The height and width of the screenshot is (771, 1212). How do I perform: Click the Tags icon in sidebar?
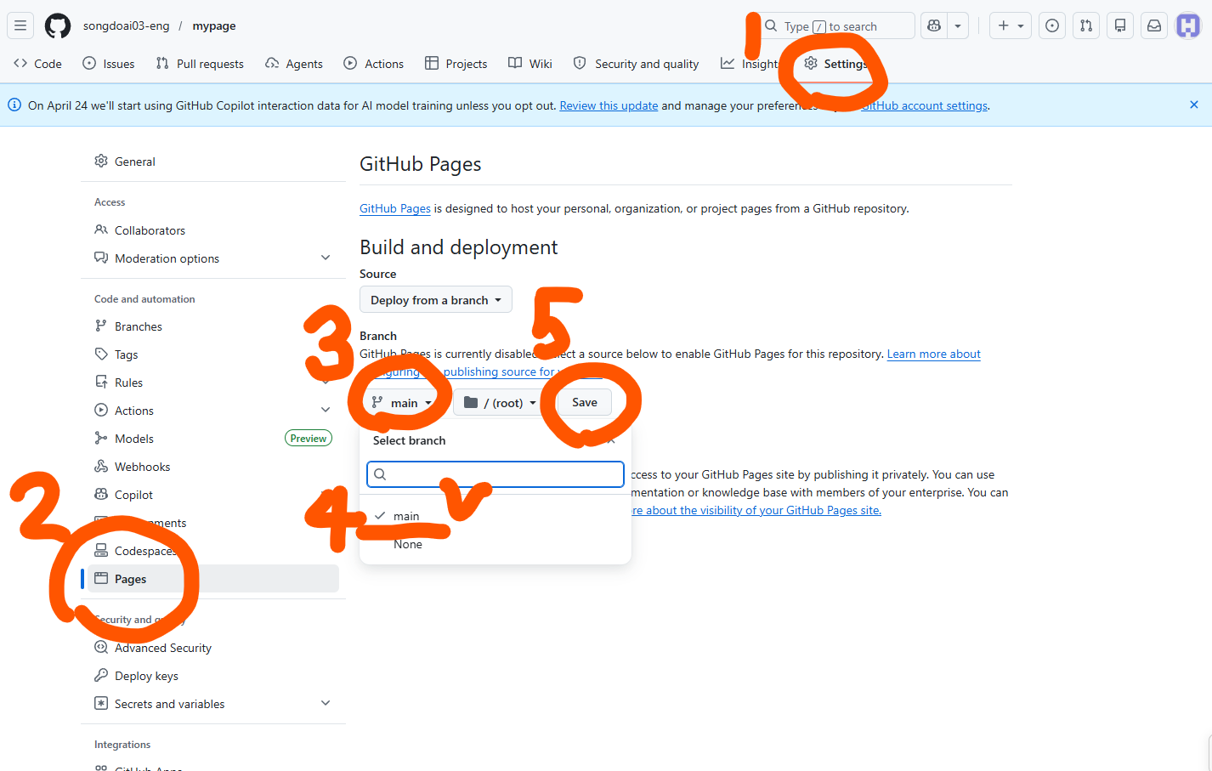point(101,354)
